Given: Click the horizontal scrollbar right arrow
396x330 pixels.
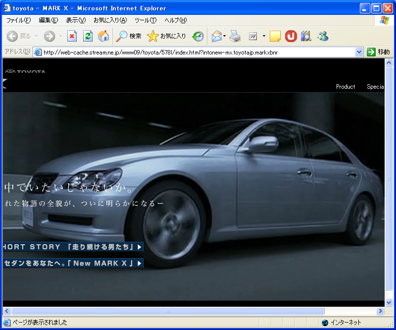Looking at the screenshot, I should [x=380, y=311].
